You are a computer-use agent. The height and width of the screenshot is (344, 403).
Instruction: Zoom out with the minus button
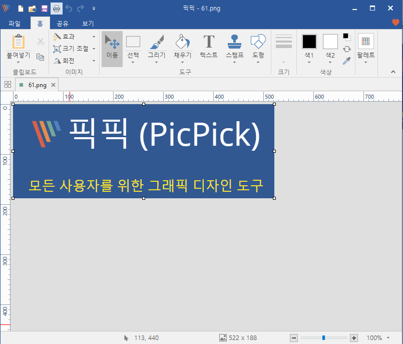[x=294, y=338]
